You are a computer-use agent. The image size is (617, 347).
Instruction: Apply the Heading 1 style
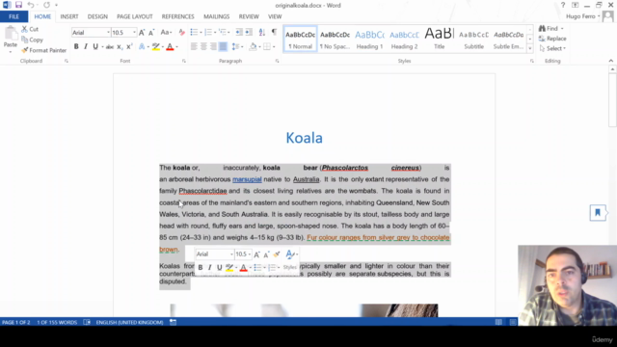tap(369, 40)
